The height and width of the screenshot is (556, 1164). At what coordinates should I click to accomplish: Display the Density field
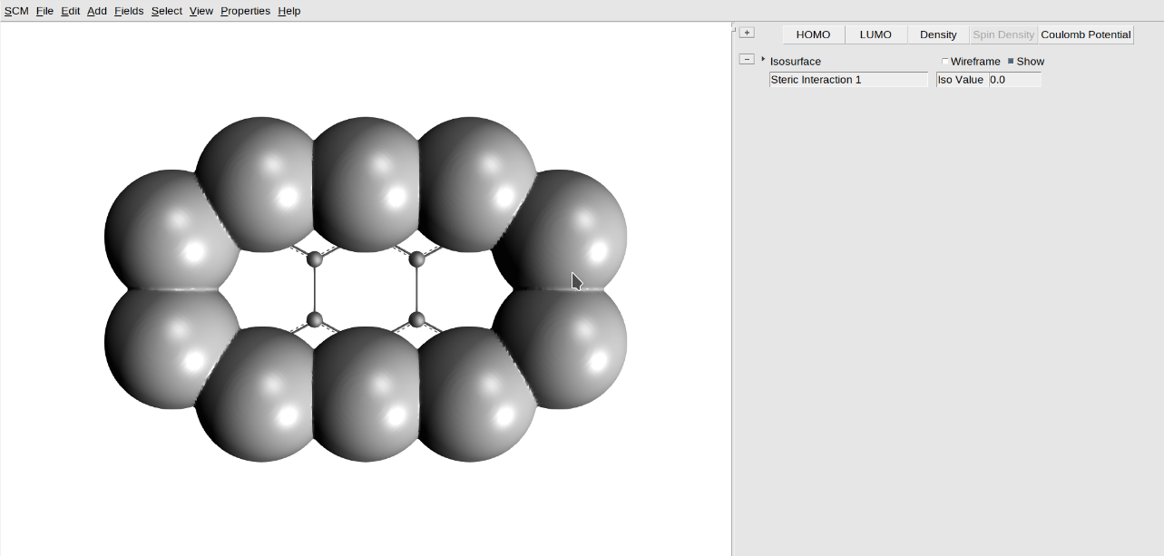(937, 34)
